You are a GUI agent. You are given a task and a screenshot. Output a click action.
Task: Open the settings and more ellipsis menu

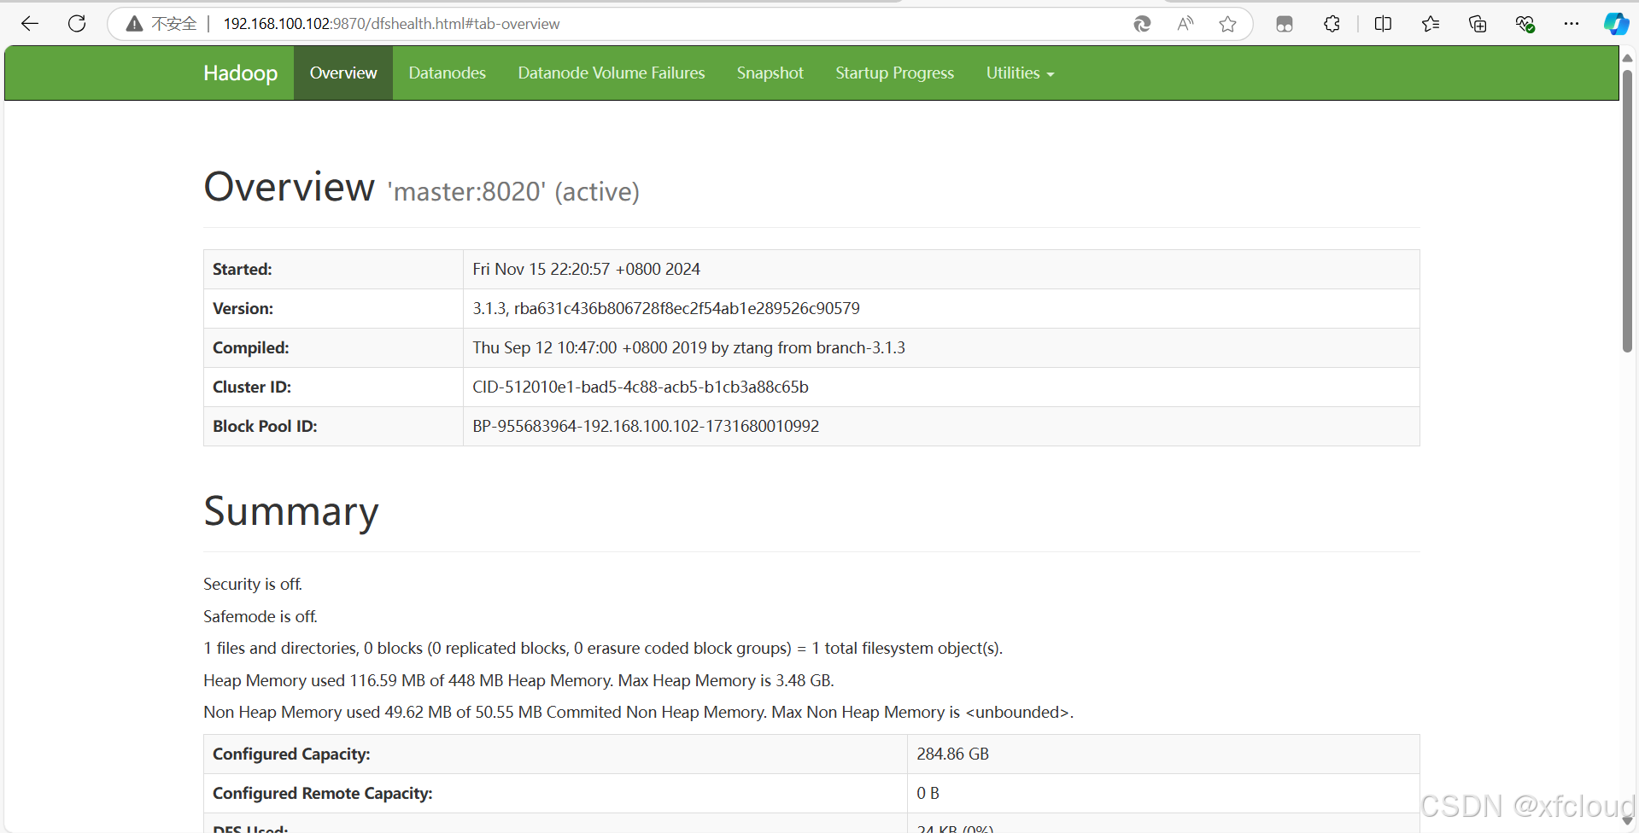[x=1572, y=24]
